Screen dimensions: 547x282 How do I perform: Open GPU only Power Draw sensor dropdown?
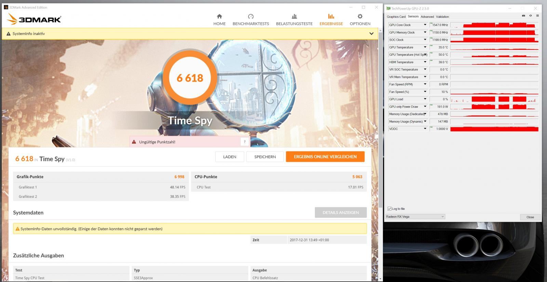pyautogui.click(x=425, y=107)
